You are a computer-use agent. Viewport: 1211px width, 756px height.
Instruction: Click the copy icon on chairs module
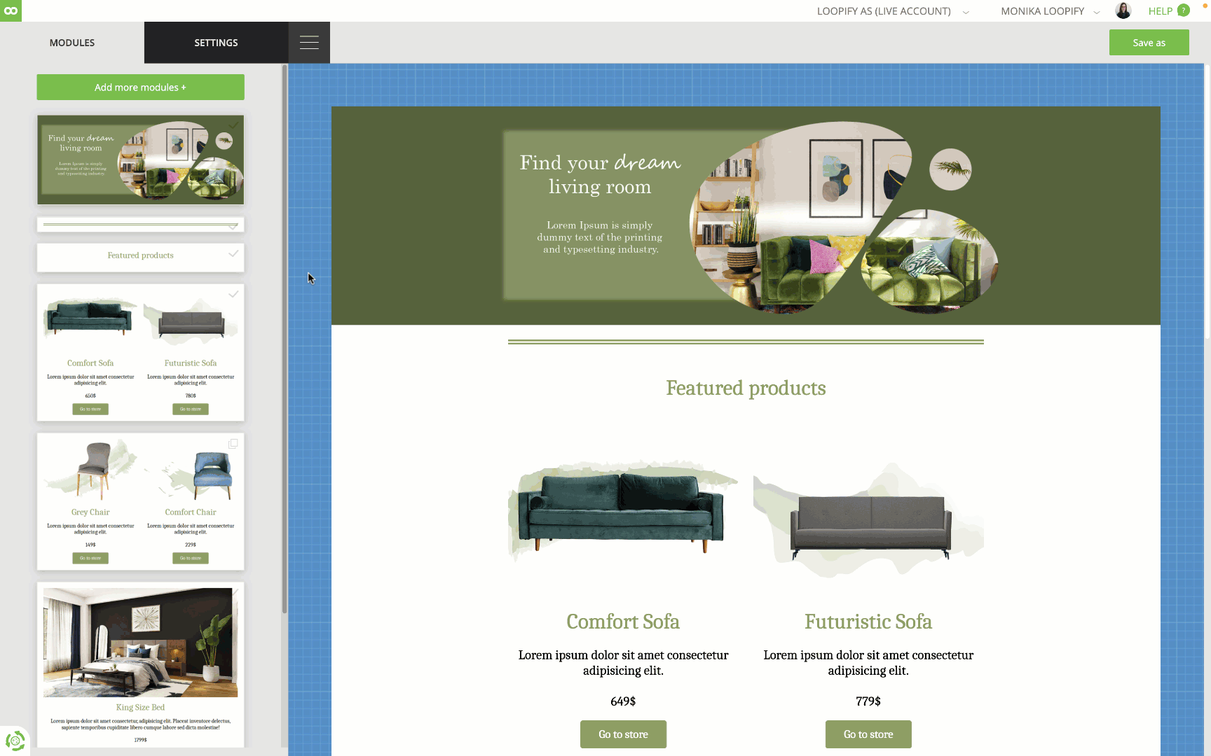pyautogui.click(x=233, y=443)
